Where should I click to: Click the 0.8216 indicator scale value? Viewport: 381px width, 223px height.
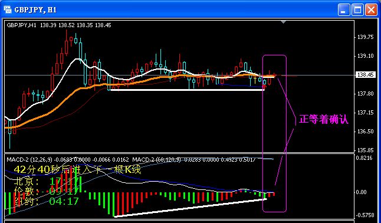click(x=364, y=158)
